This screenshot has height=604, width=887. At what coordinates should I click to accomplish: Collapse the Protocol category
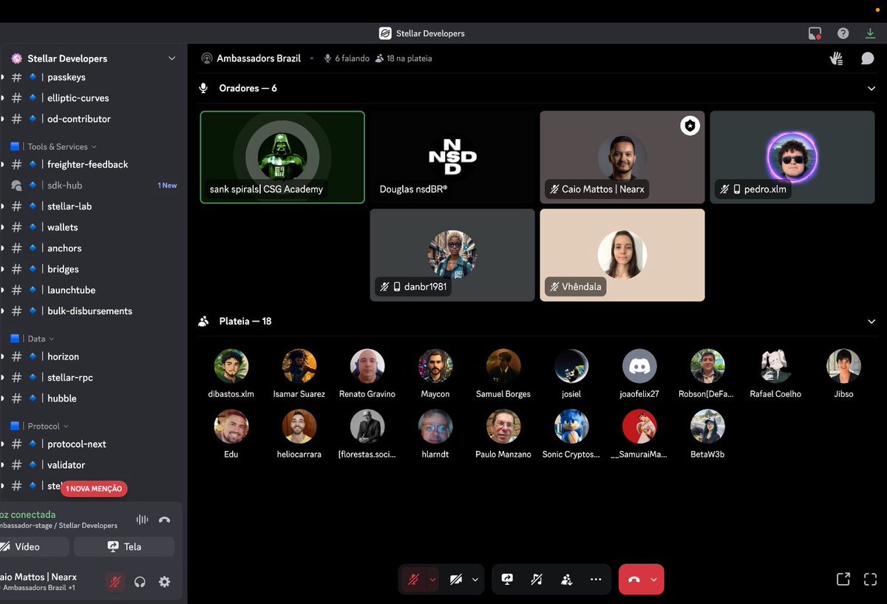click(48, 426)
